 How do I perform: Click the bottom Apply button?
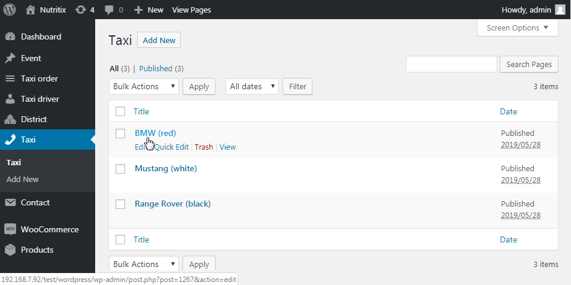pos(199,264)
